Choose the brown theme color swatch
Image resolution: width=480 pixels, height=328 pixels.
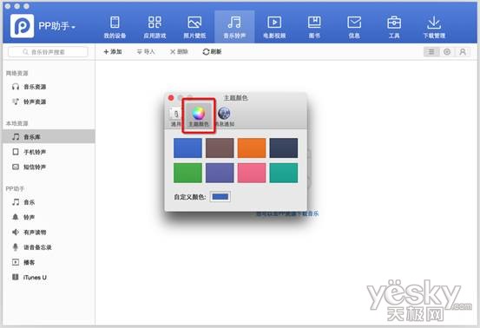(220, 148)
